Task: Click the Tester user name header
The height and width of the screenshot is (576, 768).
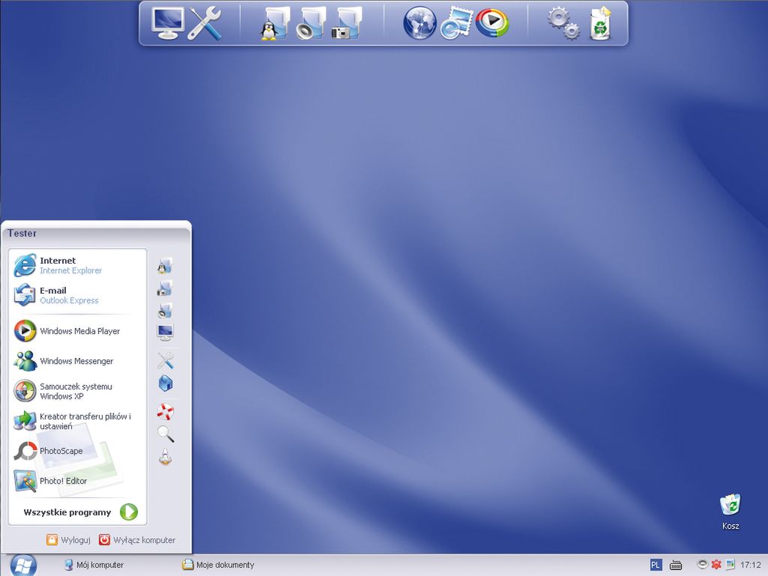Action: point(22,233)
